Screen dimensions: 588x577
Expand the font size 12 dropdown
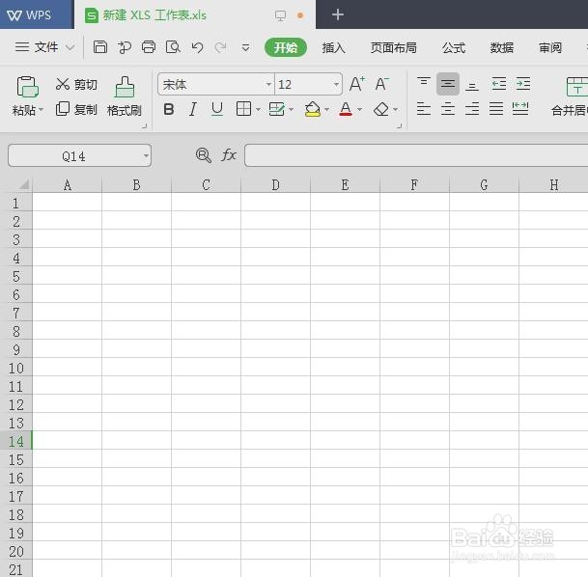336,84
